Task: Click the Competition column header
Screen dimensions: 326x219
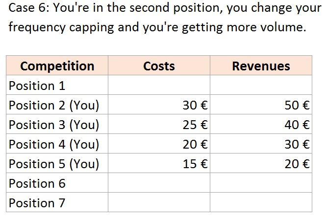Action: pos(57,66)
